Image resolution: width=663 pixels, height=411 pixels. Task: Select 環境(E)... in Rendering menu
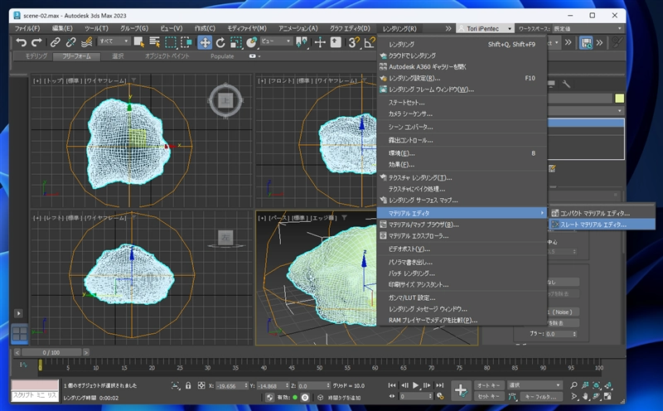(462, 153)
